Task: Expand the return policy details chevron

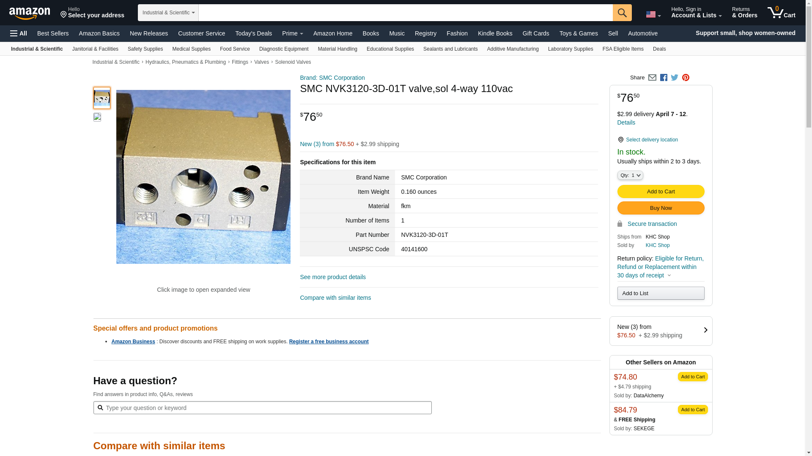Action: click(669, 276)
